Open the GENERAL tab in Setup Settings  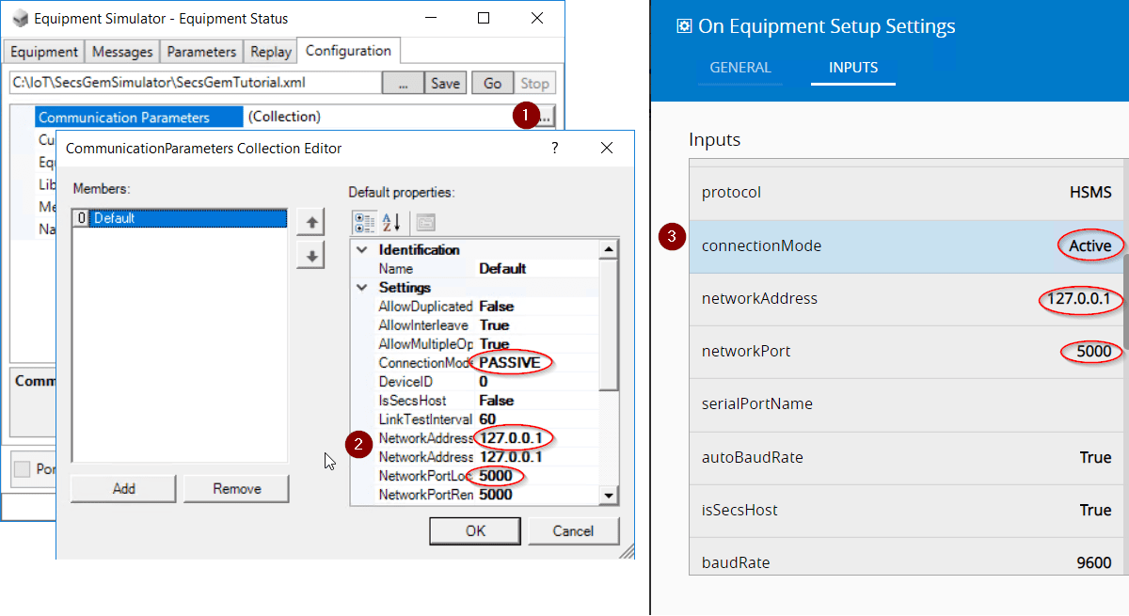coord(739,68)
